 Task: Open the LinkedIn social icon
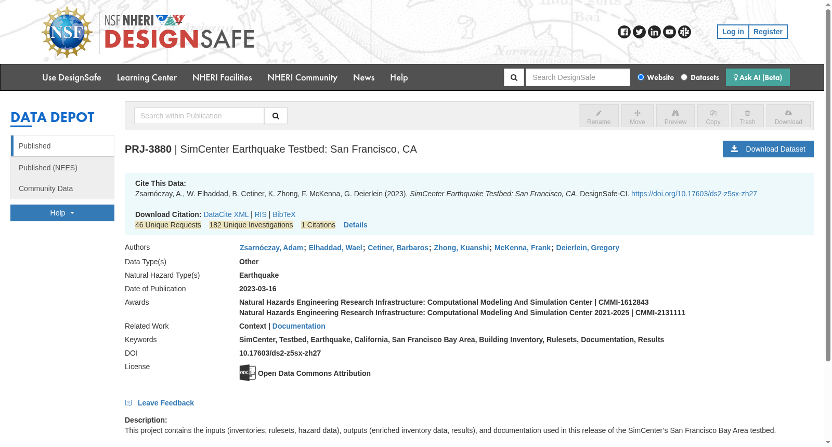(654, 32)
